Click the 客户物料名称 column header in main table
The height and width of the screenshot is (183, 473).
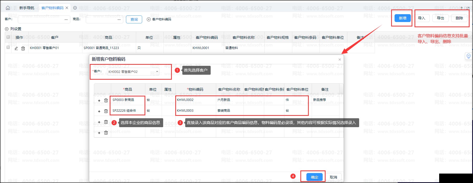pyautogui.click(x=244, y=37)
